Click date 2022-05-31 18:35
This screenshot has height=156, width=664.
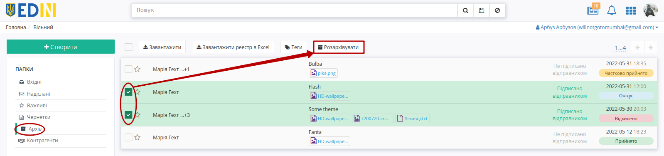click(626, 64)
